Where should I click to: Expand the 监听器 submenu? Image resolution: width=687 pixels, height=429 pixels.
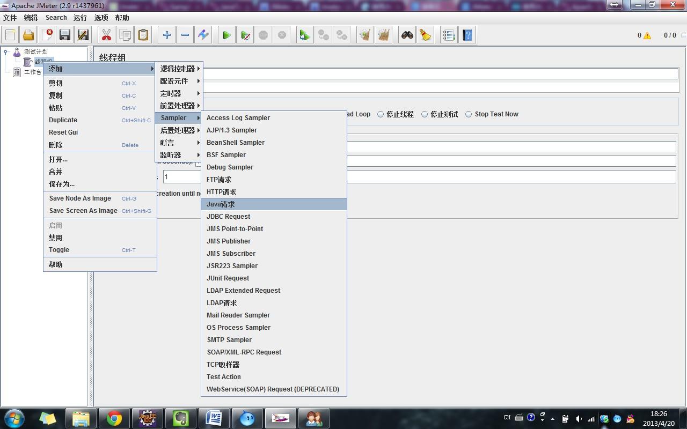click(179, 155)
